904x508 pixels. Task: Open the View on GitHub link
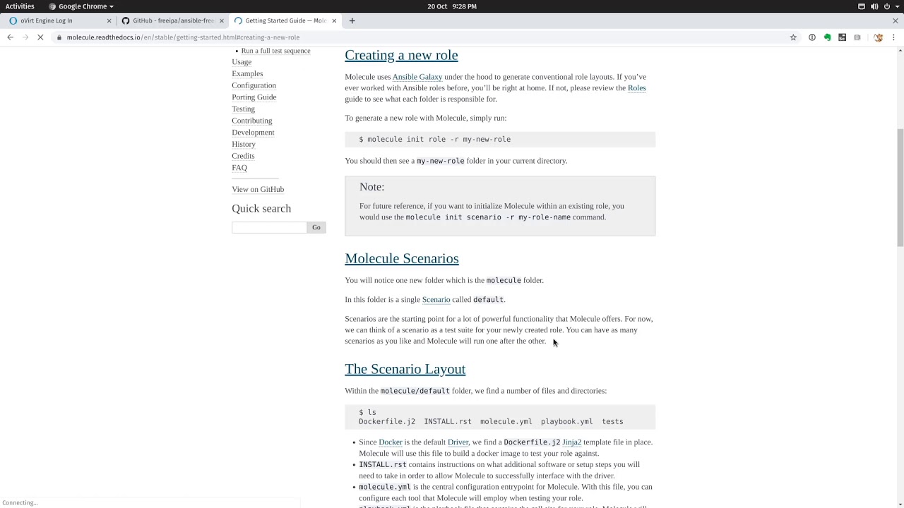258,189
